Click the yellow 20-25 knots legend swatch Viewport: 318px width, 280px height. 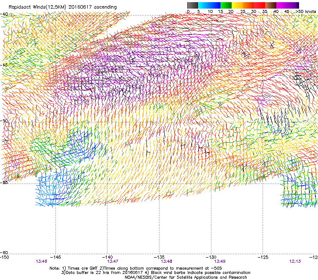(237, 5)
